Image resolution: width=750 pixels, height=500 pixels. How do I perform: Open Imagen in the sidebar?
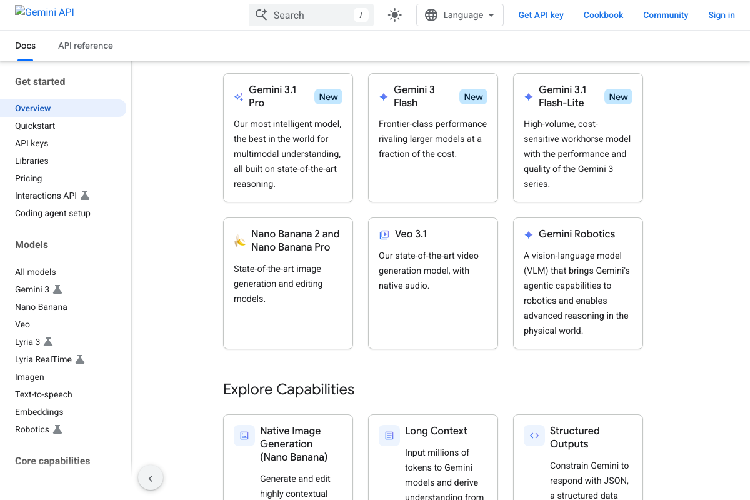coord(29,377)
